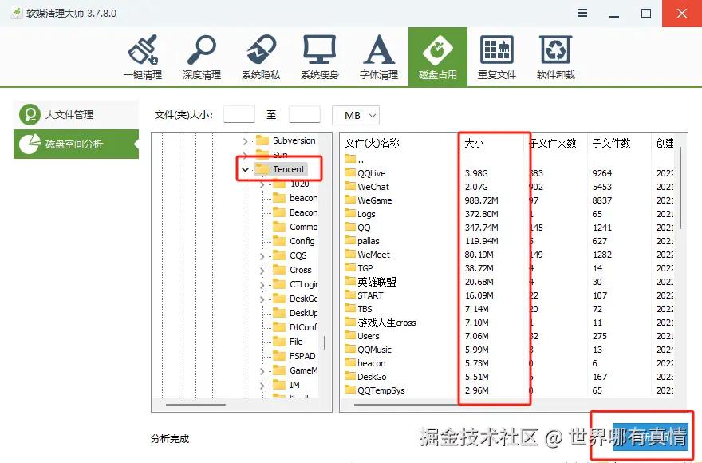The image size is (702, 463).
Task: Click the pallas folder icon in list
Action: point(349,240)
